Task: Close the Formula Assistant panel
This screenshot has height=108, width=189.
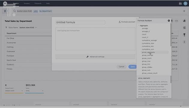Action: click(169, 21)
